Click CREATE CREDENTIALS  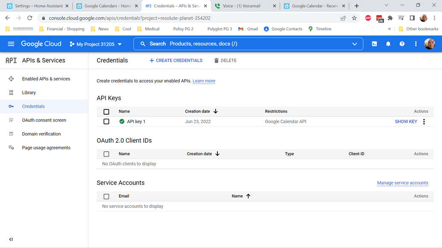click(x=176, y=61)
